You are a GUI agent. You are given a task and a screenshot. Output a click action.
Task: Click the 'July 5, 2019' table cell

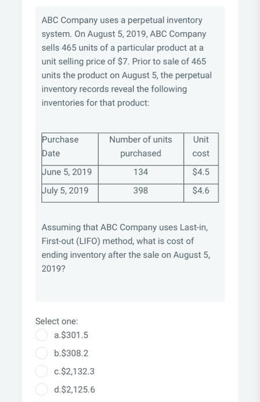tap(70, 193)
